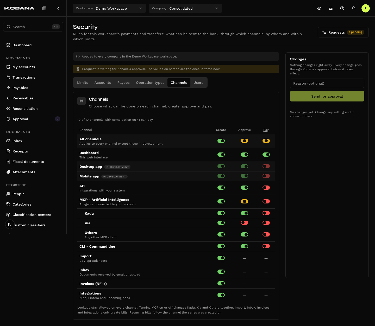Click the eye visibility icon in top bar

[x=319, y=8]
